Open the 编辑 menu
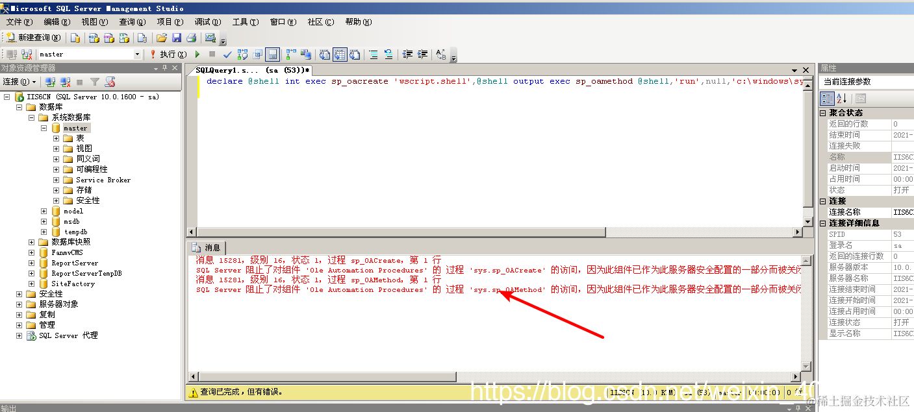Viewport: 914px width, 412px height. point(57,22)
